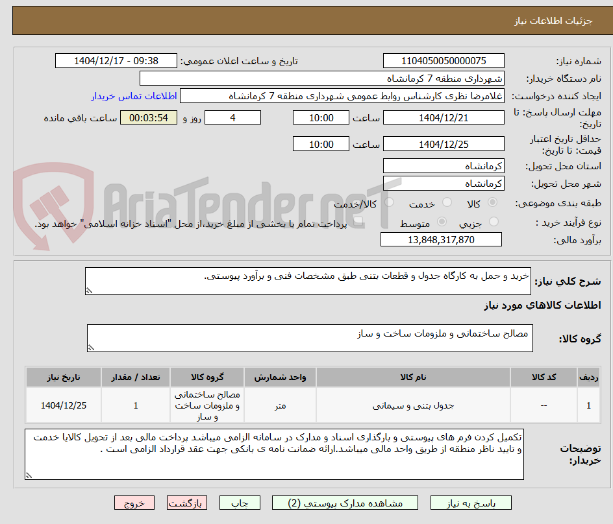The height and width of the screenshot is (524, 613).
Task: Click the تاریخ نیاز column header
Action: click(64, 377)
